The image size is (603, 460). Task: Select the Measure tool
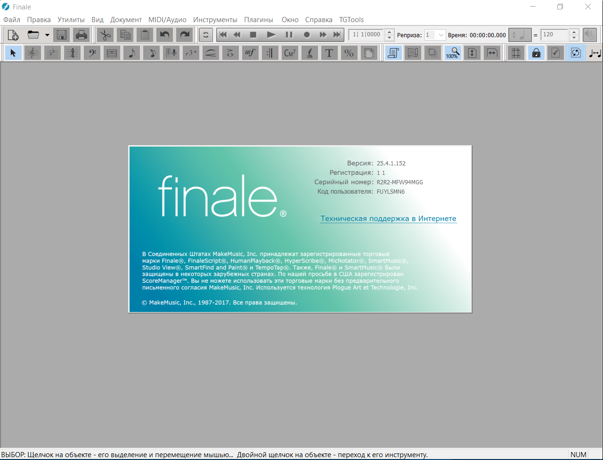112,53
